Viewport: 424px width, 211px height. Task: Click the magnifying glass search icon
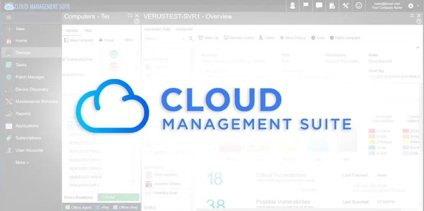pos(191,39)
